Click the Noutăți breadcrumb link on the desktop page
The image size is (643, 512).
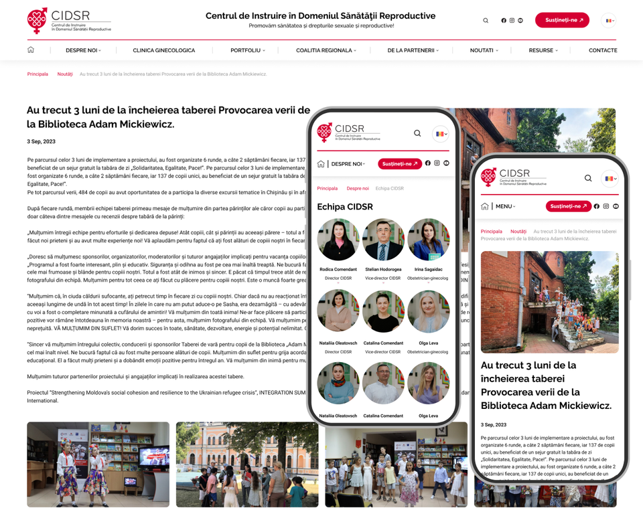[x=64, y=74]
